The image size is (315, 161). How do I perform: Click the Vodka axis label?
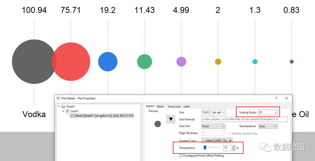34,114
